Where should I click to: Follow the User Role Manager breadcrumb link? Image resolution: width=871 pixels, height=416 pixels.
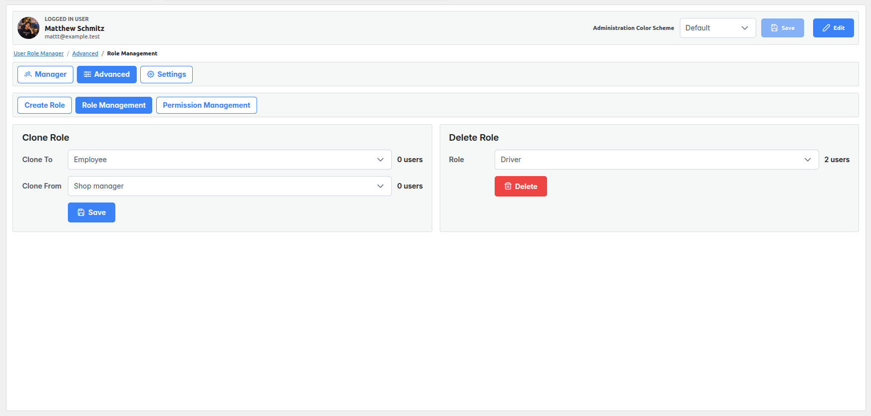38,53
